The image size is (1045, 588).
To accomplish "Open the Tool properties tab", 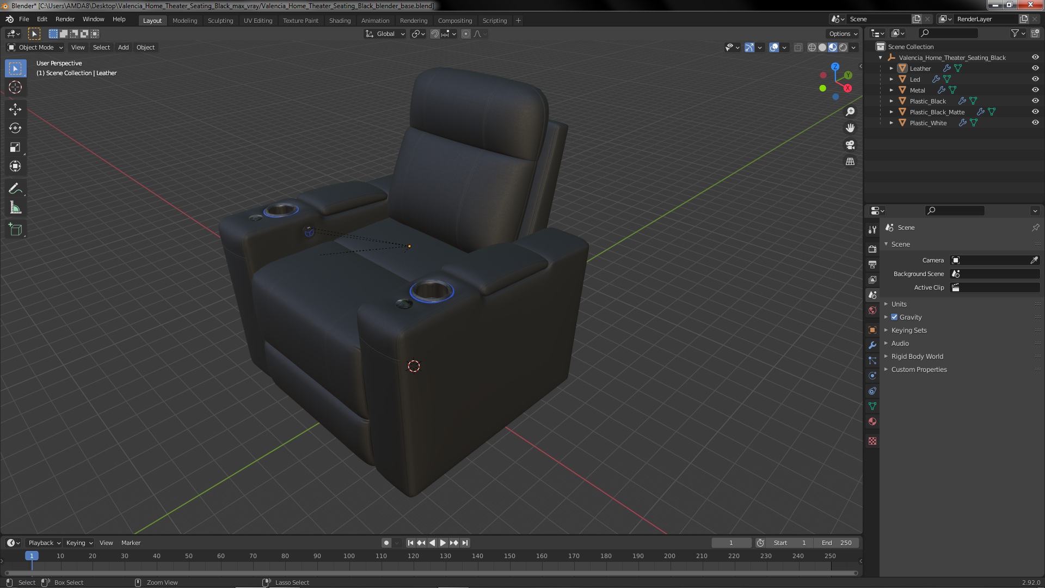I will point(872,230).
